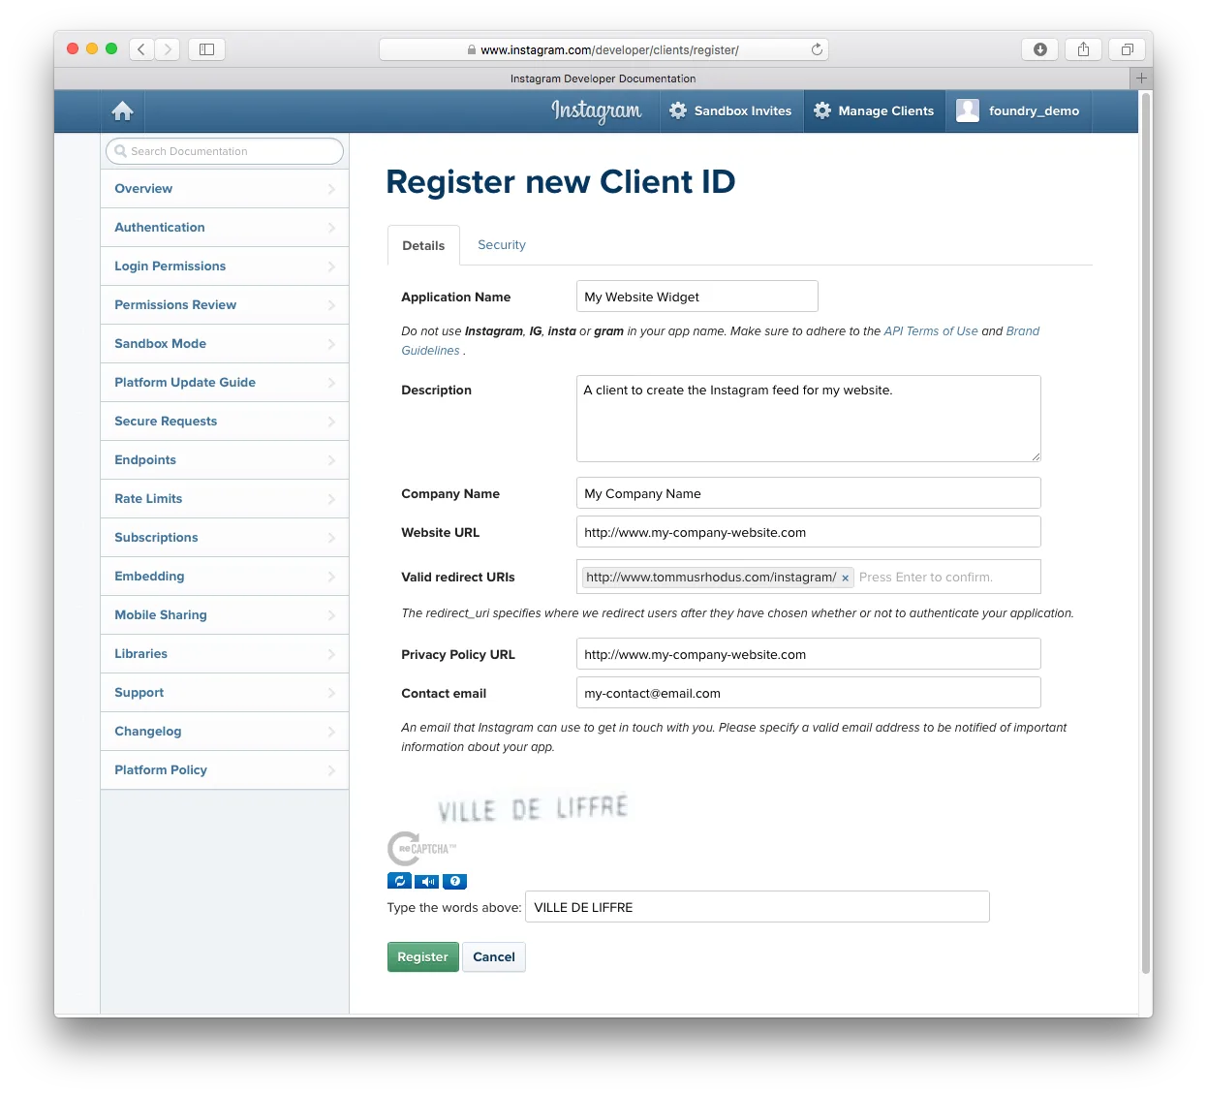The width and height of the screenshot is (1207, 1095).
Task: Click Safari back navigation arrow
Action: 141,49
